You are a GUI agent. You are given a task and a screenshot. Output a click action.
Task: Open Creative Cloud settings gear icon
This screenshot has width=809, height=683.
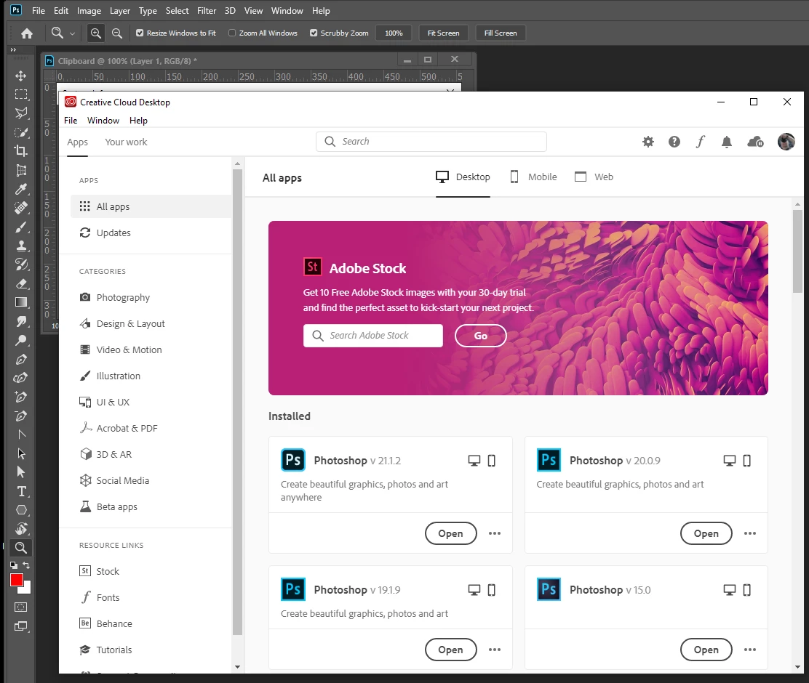(648, 142)
